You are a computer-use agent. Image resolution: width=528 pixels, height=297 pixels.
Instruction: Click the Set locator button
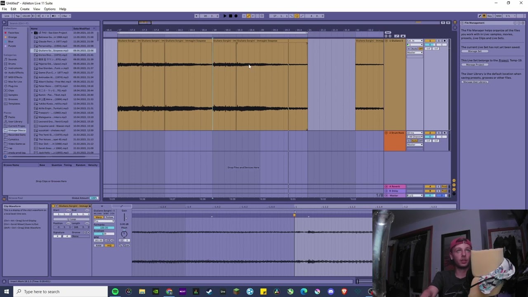[x=388, y=32]
